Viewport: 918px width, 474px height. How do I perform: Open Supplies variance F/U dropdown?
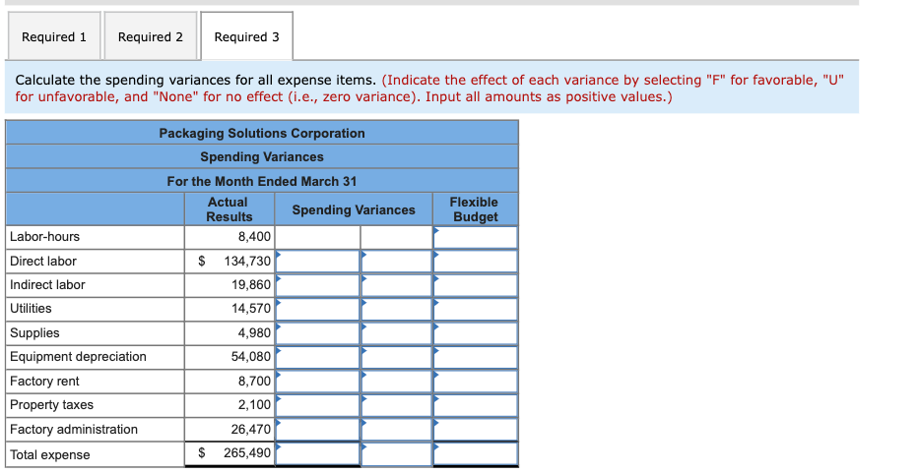point(396,333)
